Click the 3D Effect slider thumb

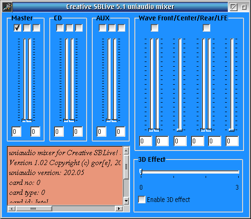point(141,172)
